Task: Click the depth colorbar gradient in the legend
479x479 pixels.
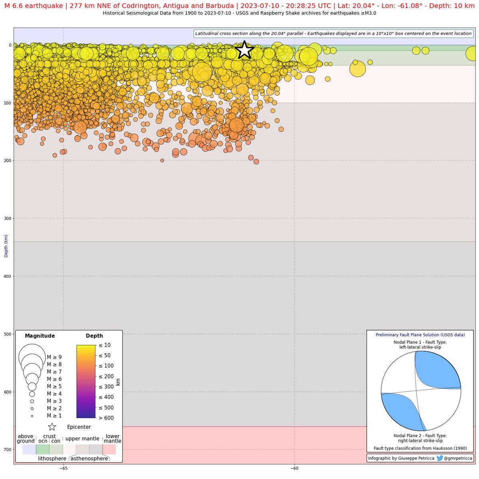Action: (86, 381)
